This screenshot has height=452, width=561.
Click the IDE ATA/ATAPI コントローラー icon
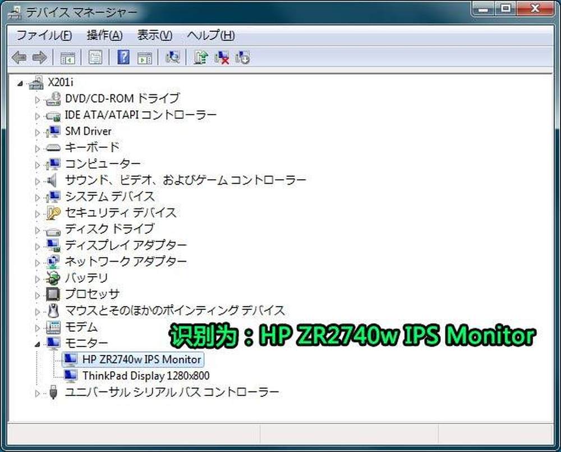tap(53, 116)
